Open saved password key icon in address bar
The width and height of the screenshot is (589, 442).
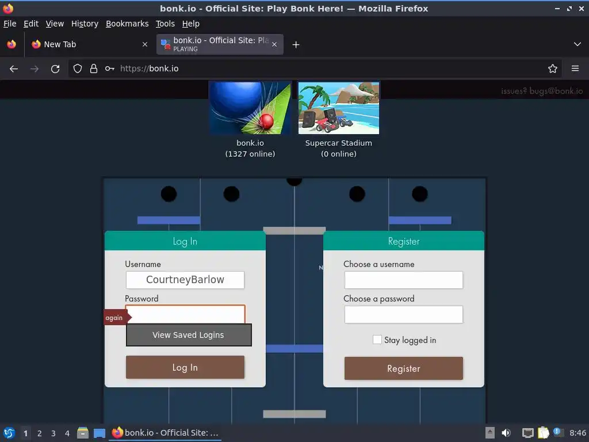pos(110,68)
